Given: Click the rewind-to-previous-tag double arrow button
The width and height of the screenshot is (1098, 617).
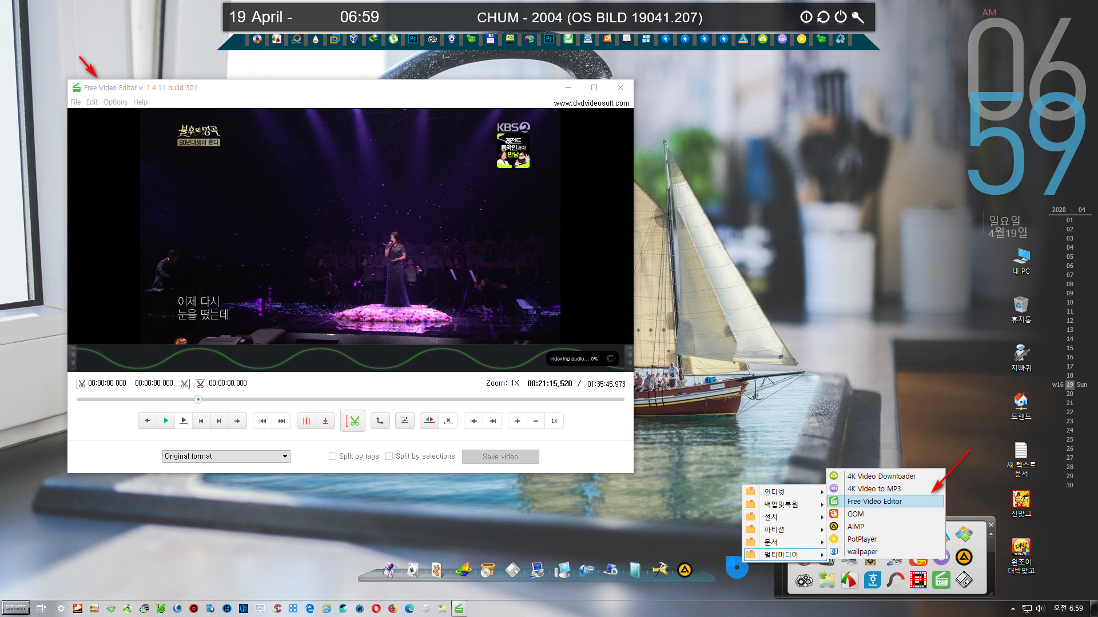Looking at the screenshot, I should tap(263, 421).
